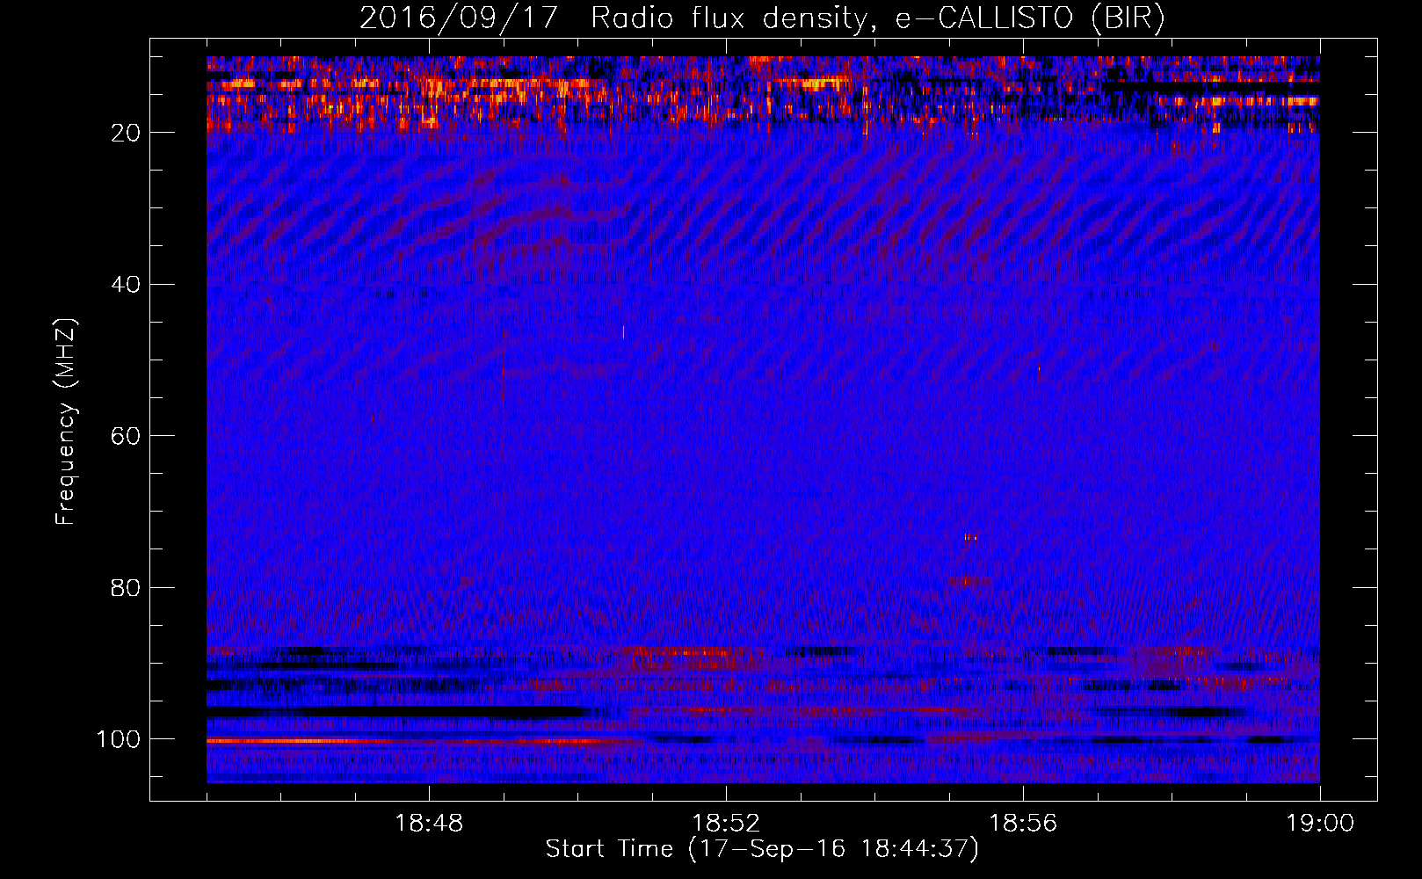Click the 'Start Time (17-Sep-16 18:44:37)' axis label
The height and width of the screenshot is (879, 1422).
pos(762,849)
